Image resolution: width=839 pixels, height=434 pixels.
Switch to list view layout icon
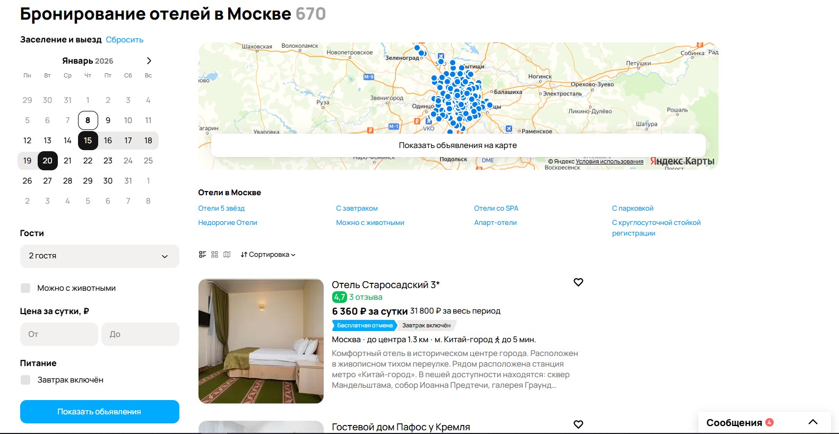pos(202,255)
